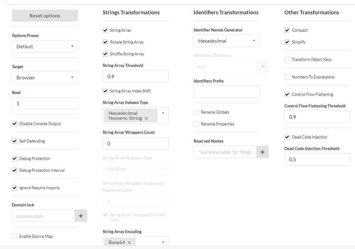This screenshot has height=249, width=355.
Task: Click the Identifiers Prefix text box
Action: (226, 92)
